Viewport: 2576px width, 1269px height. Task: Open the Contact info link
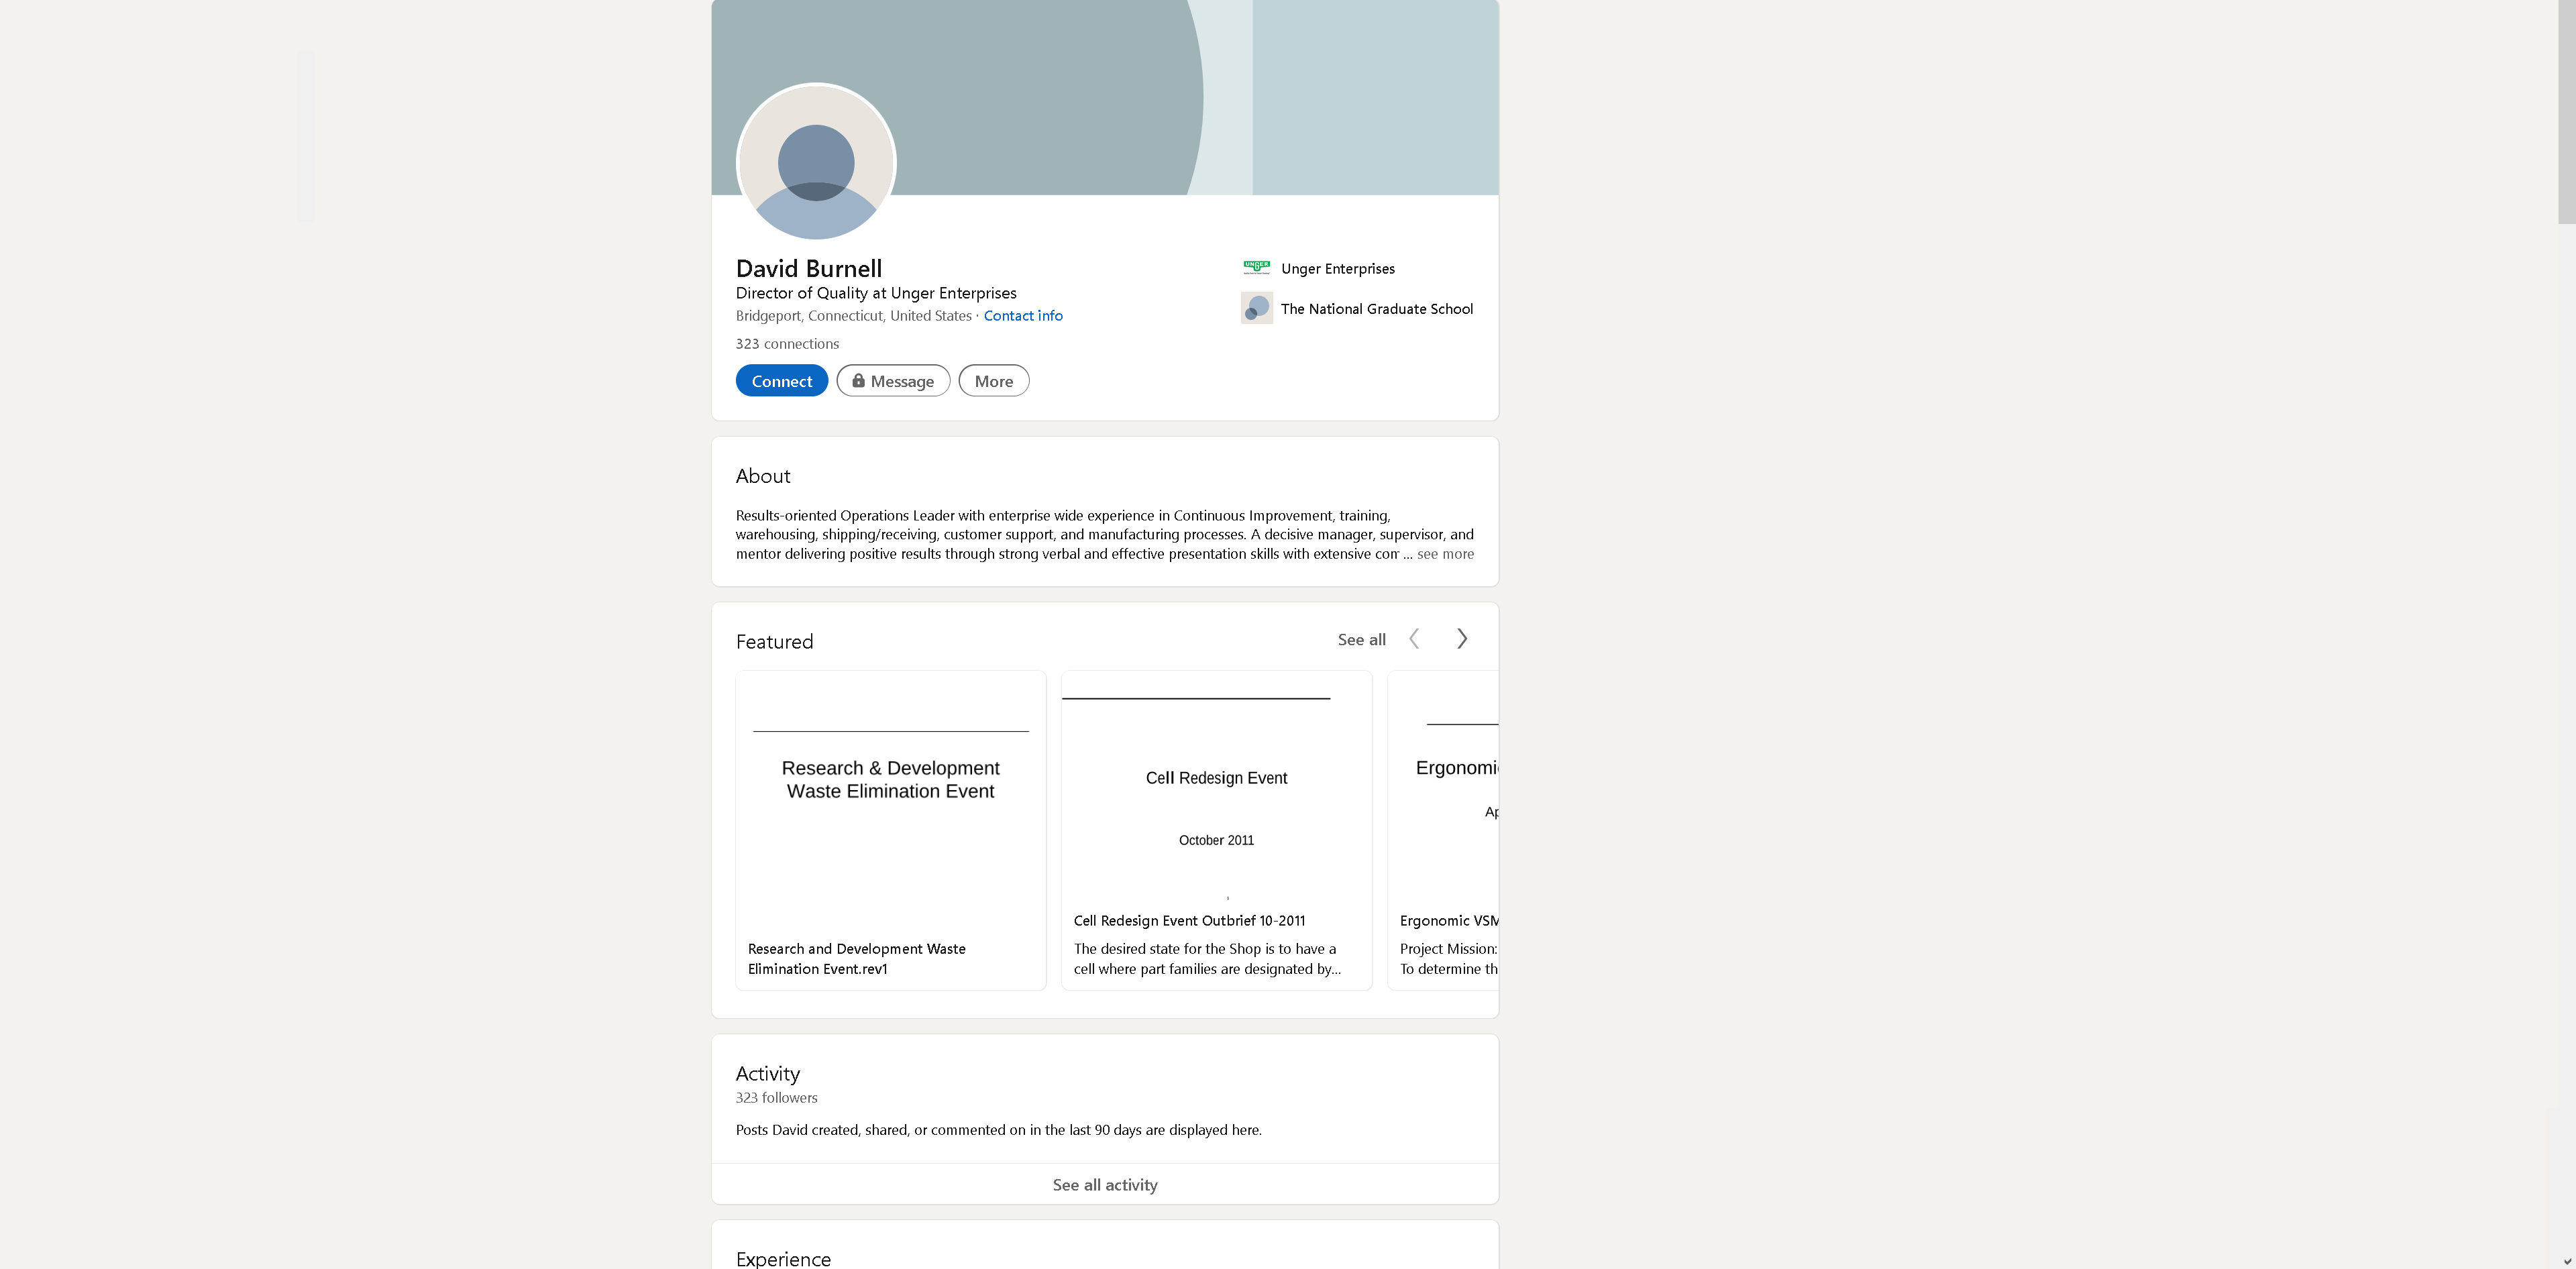[x=1023, y=316]
